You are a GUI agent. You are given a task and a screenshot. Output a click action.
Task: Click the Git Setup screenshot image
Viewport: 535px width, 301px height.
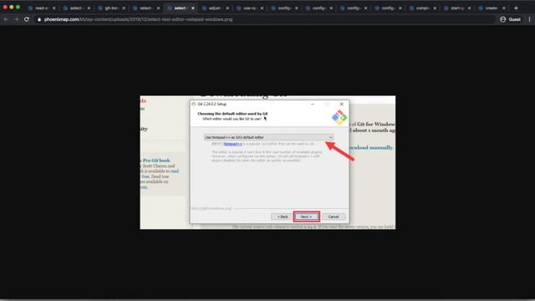[x=267, y=162]
